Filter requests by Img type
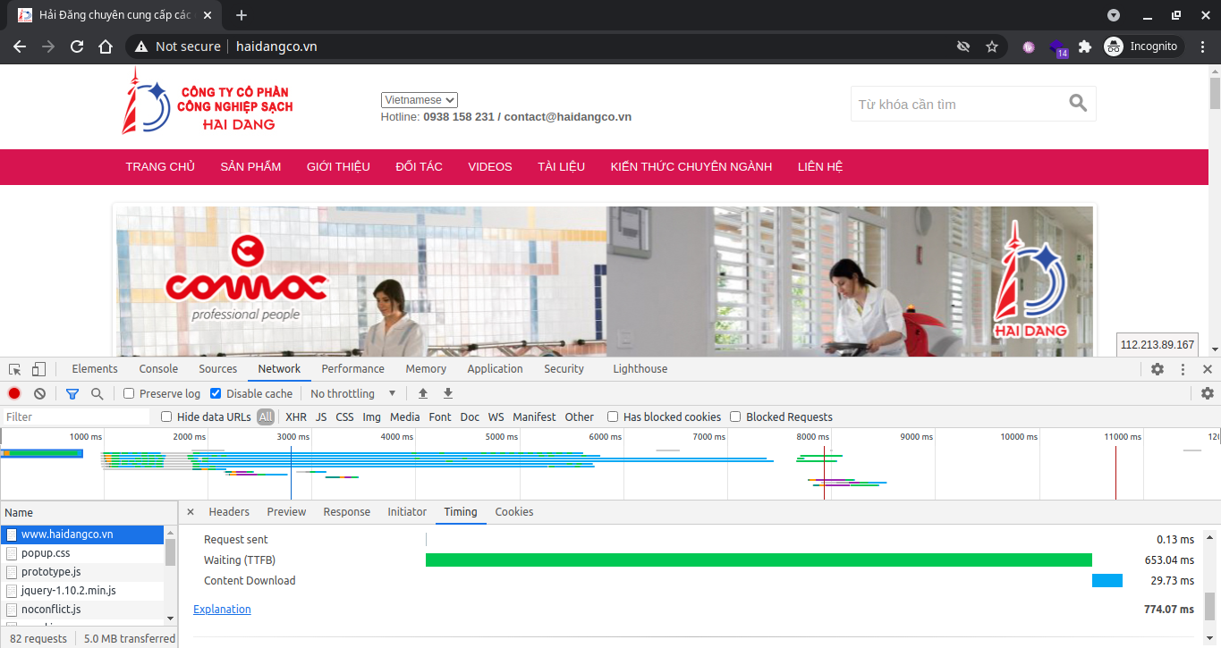The height and width of the screenshot is (648, 1221). point(371,417)
